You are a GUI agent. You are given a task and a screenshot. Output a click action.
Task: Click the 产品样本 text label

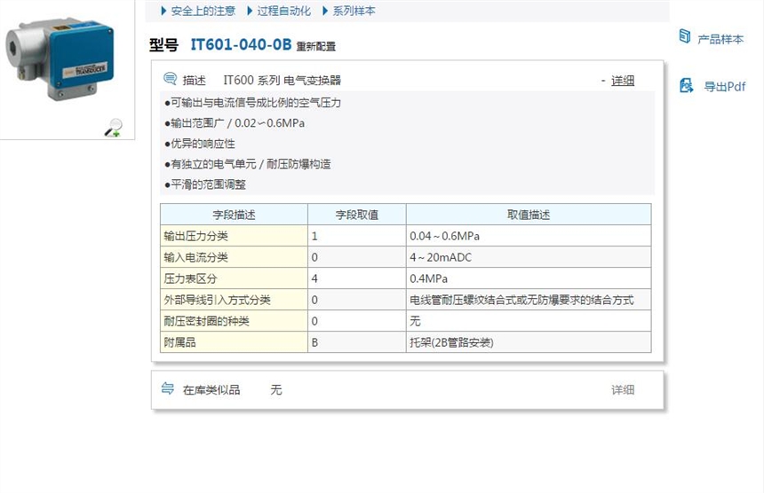720,39
